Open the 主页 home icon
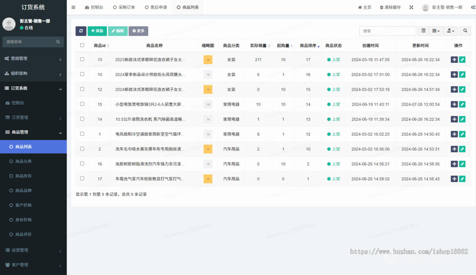This screenshot has height=275, width=476. (360, 7)
